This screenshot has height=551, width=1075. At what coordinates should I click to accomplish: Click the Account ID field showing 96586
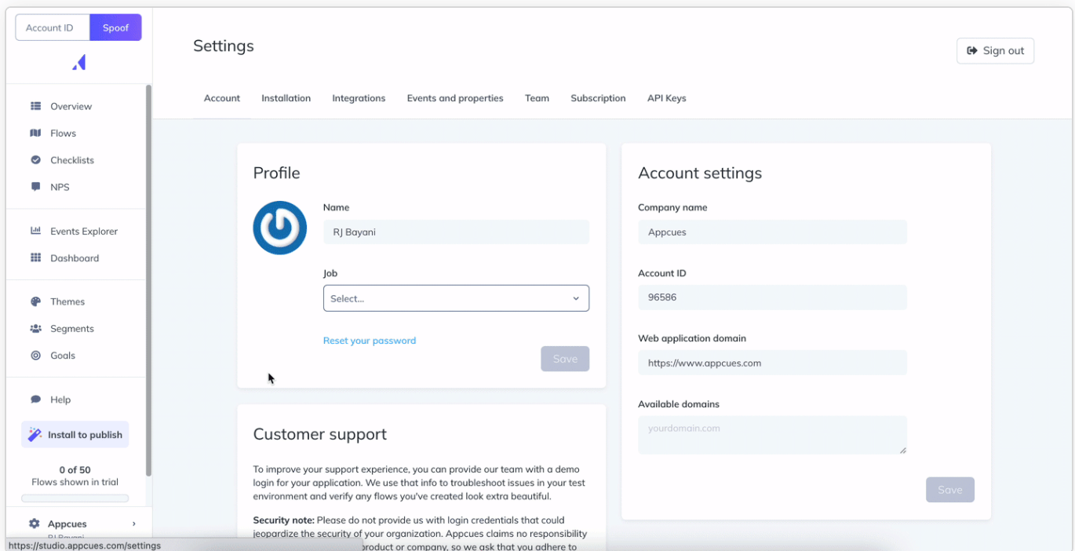point(772,297)
